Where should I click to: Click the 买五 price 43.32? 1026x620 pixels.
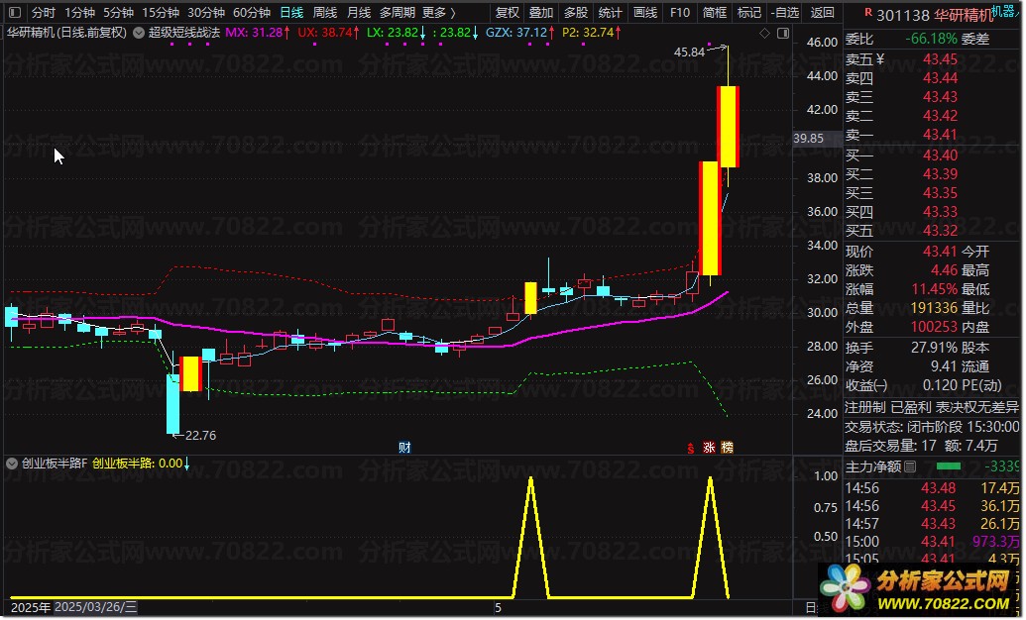[940, 230]
